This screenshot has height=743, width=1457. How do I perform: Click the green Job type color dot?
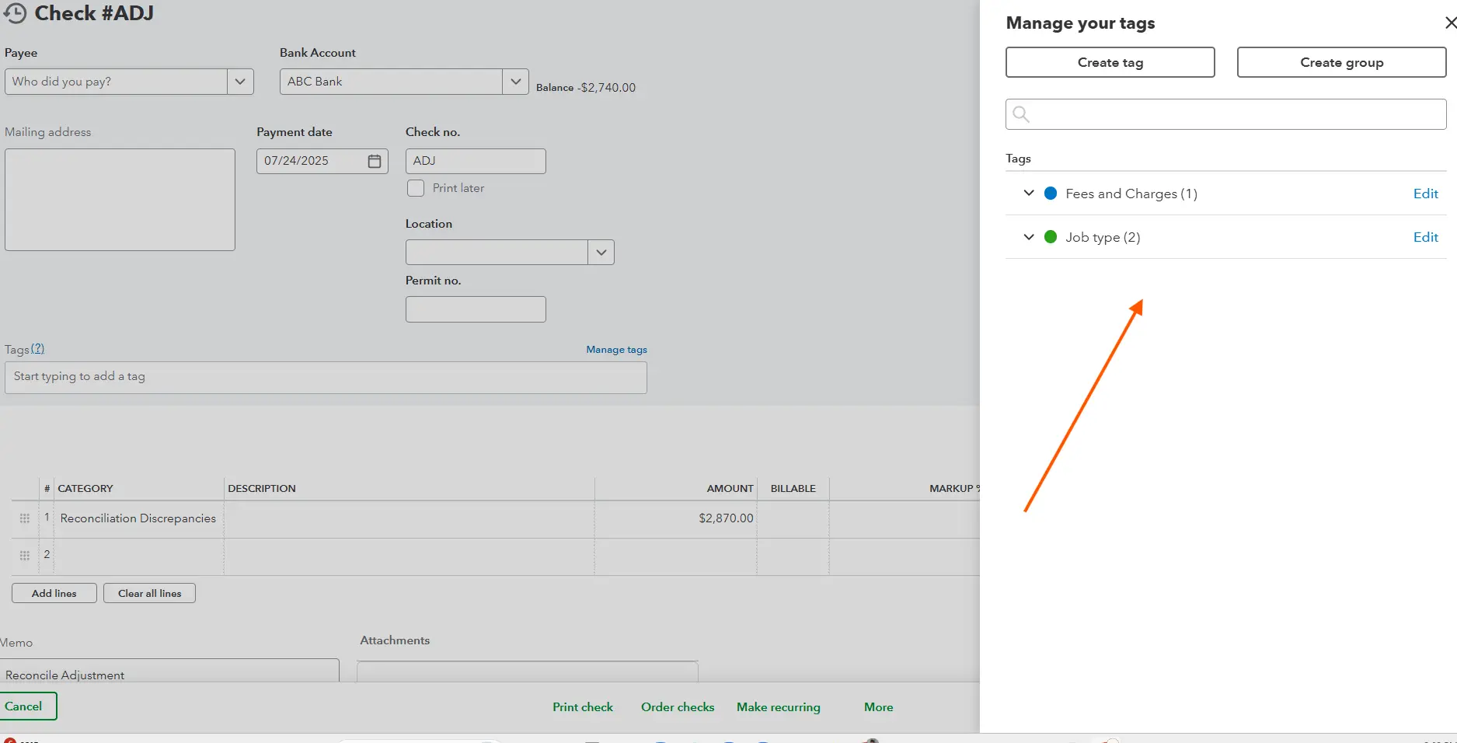pos(1051,237)
